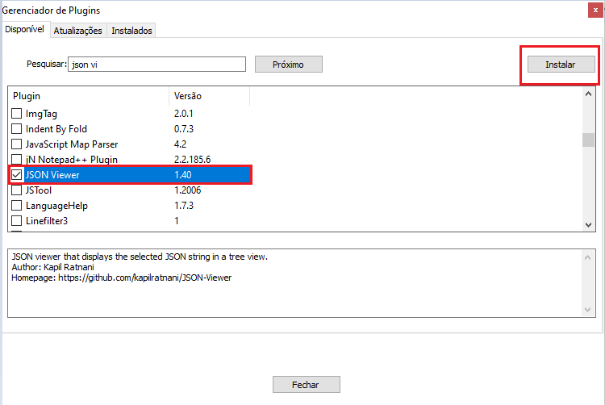This screenshot has width=605, height=405.
Task: Click version 2.2.185.6 value
Action: pyautogui.click(x=192, y=160)
